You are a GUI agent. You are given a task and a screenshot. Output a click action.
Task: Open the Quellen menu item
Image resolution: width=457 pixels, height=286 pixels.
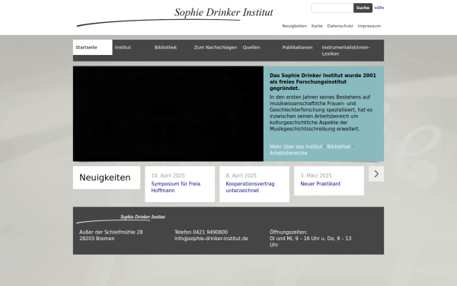pyautogui.click(x=251, y=47)
